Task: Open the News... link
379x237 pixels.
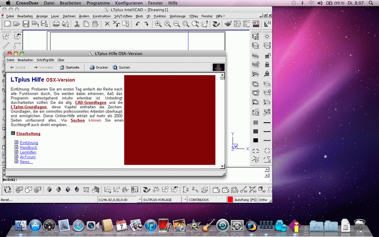Action: click(27, 162)
